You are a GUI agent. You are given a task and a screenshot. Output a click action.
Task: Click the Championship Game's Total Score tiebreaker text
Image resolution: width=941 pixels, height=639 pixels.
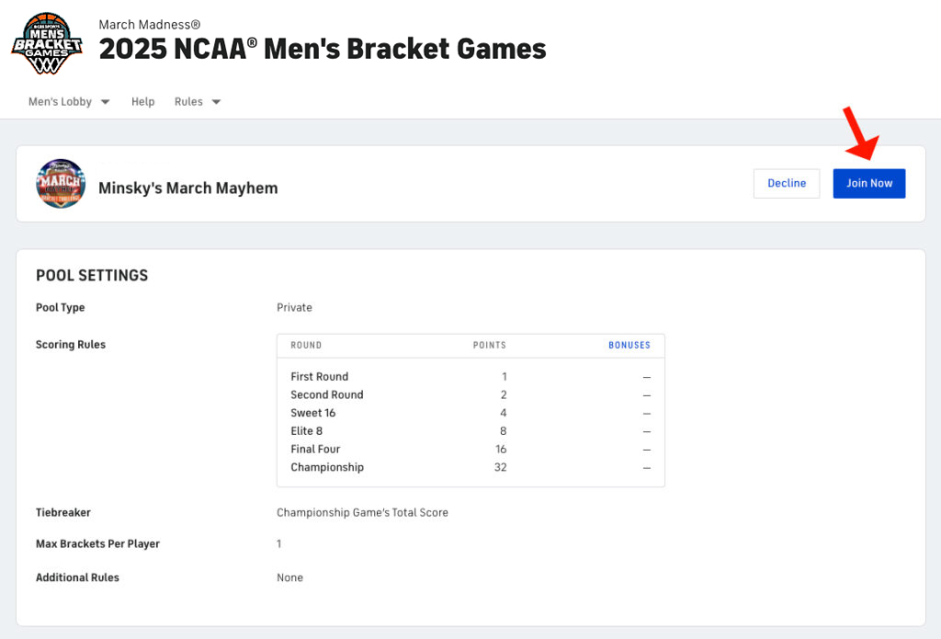tap(362, 513)
